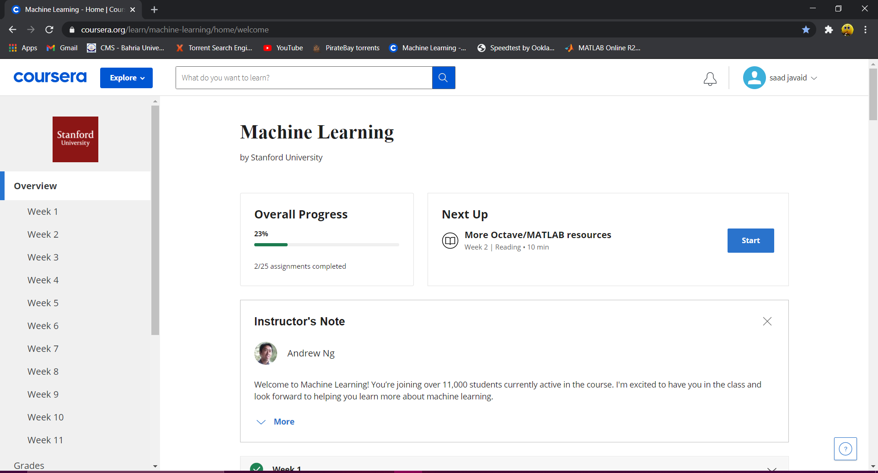Go to Week 5 in the sidebar
Viewport: 878px width, 473px height.
coord(43,303)
